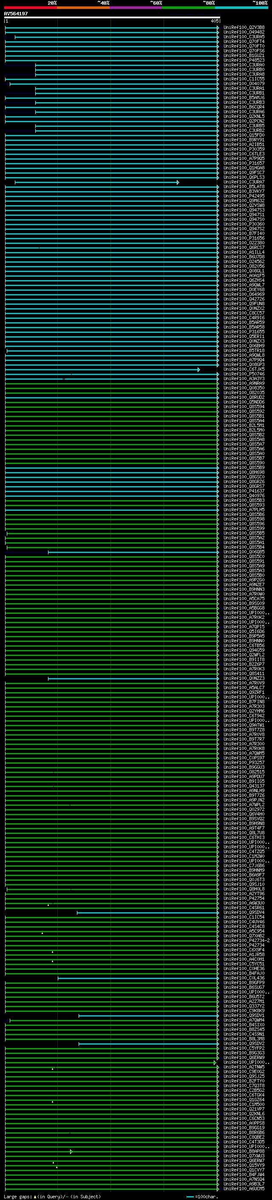Click the query name AV564197
The image size is (272, 1200).
pos(16,14)
